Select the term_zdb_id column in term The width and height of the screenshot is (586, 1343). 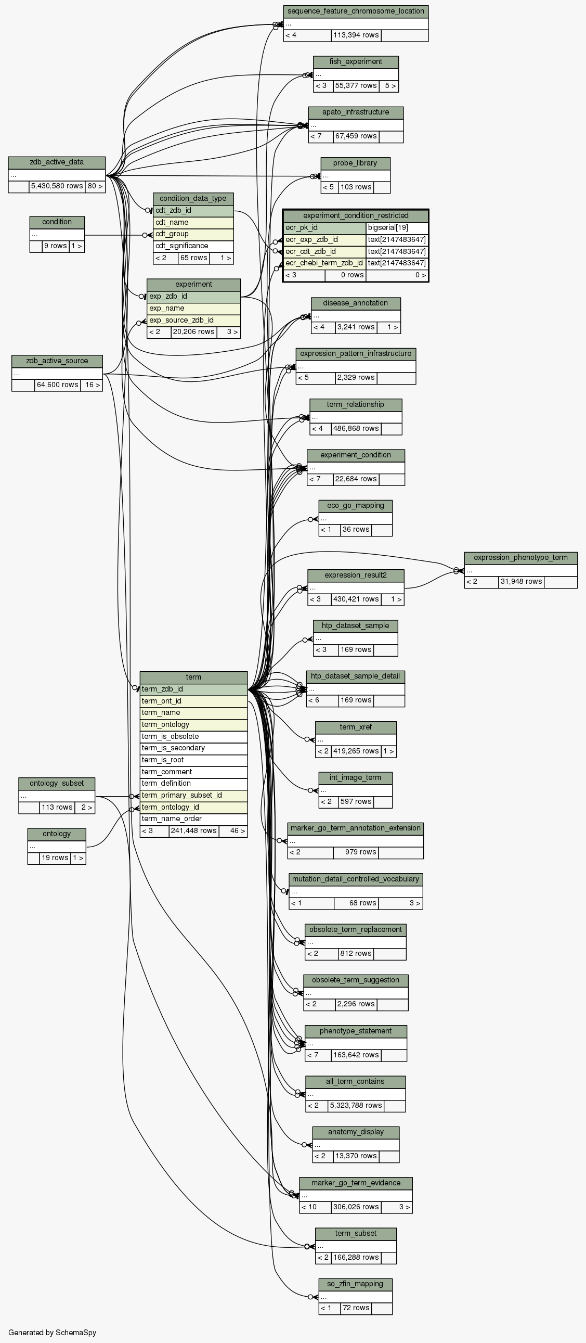(193, 689)
